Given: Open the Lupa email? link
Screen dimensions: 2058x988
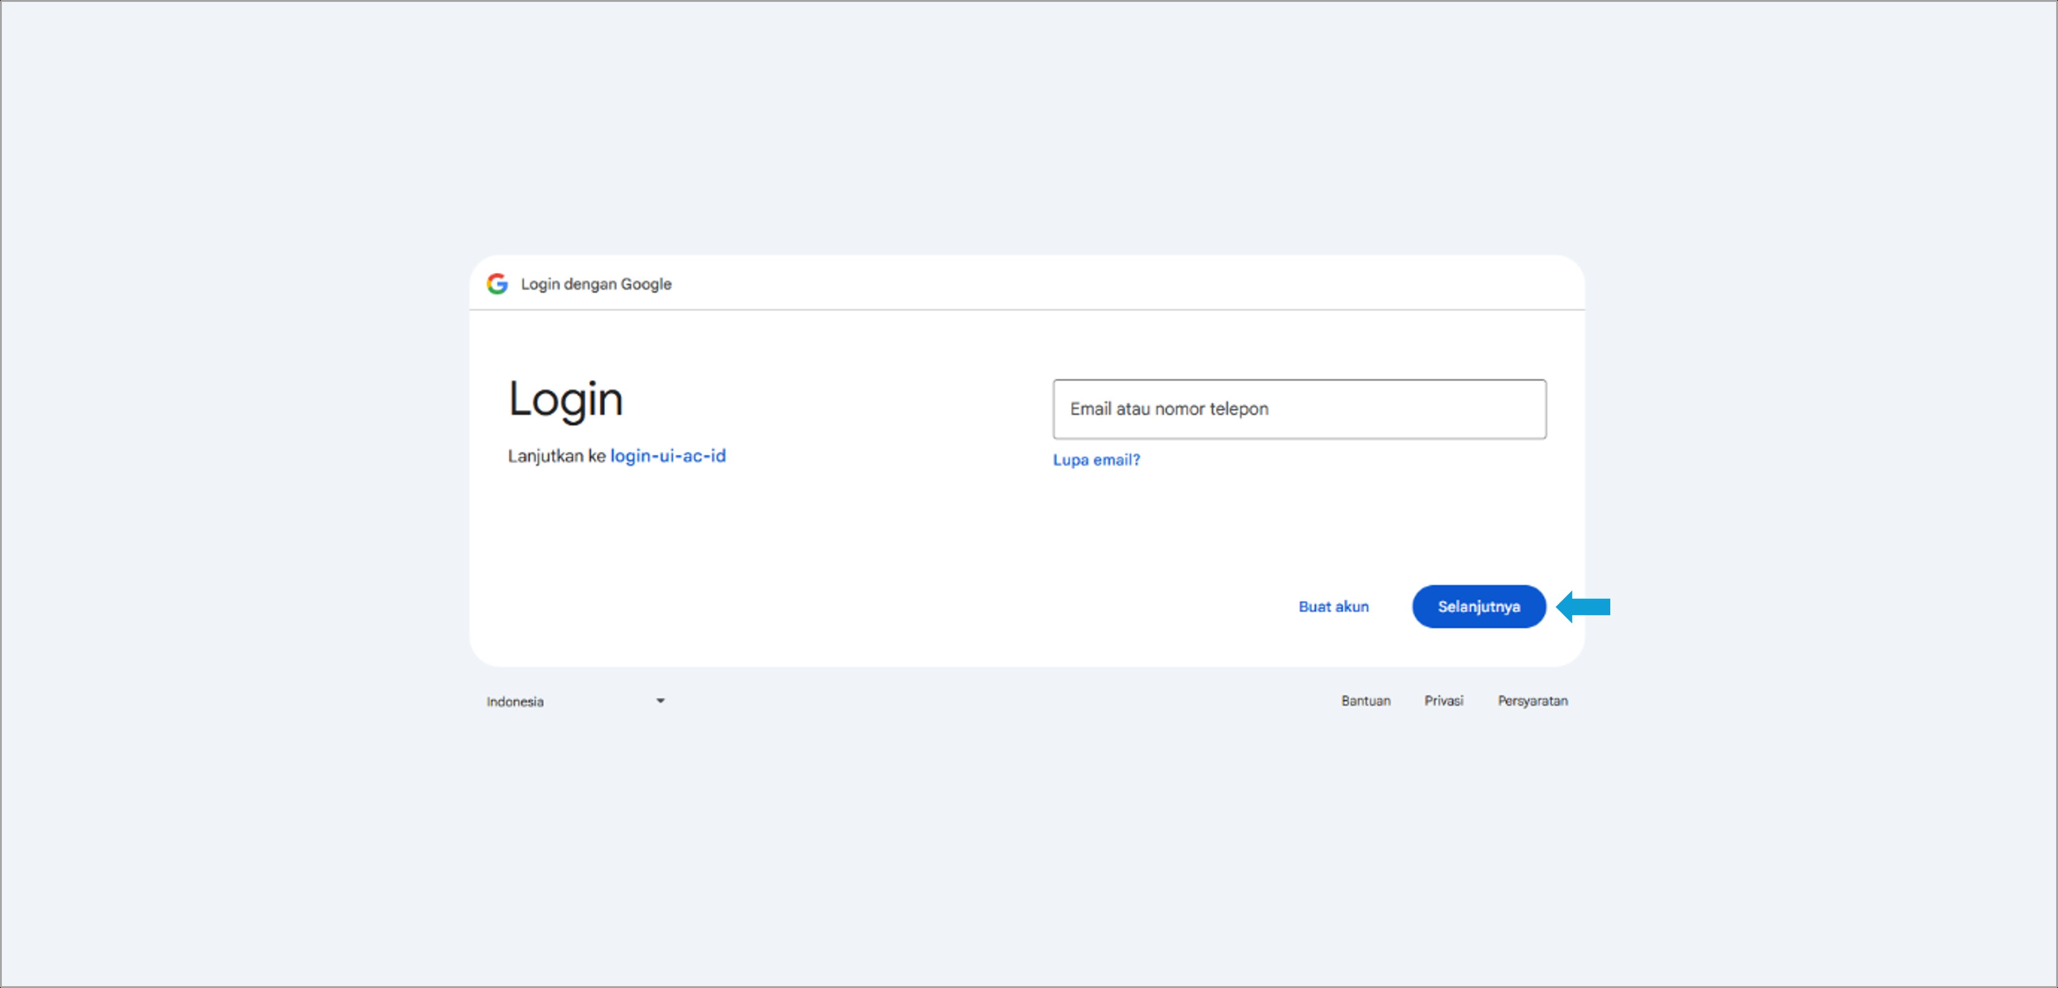Looking at the screenshot, I should 1096,460.
